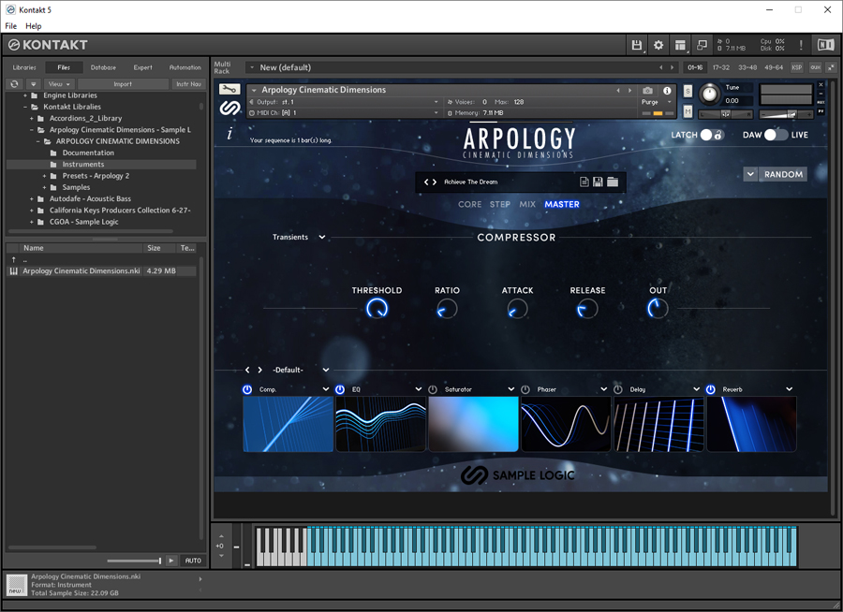Click next effects chain preset arrow
Image resolution: width=843 pixels, height=612 pixels.
260,371
